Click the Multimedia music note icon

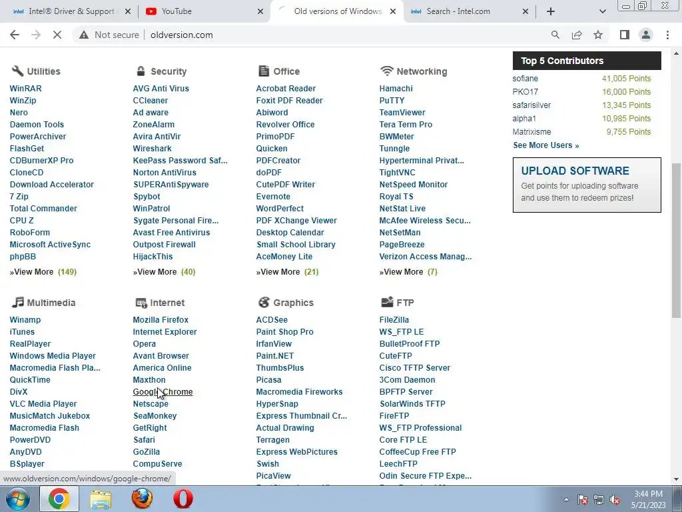[17, 302]
